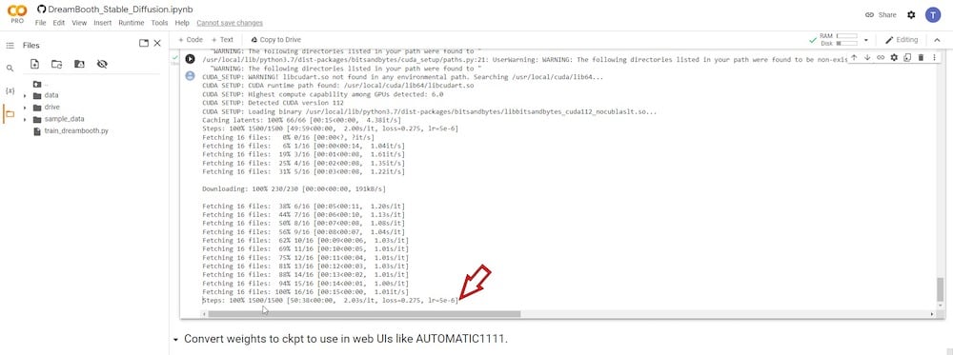This screenshot has width=953, height=355.
Task: Add a new Code cell
Action: click(191, 39)
